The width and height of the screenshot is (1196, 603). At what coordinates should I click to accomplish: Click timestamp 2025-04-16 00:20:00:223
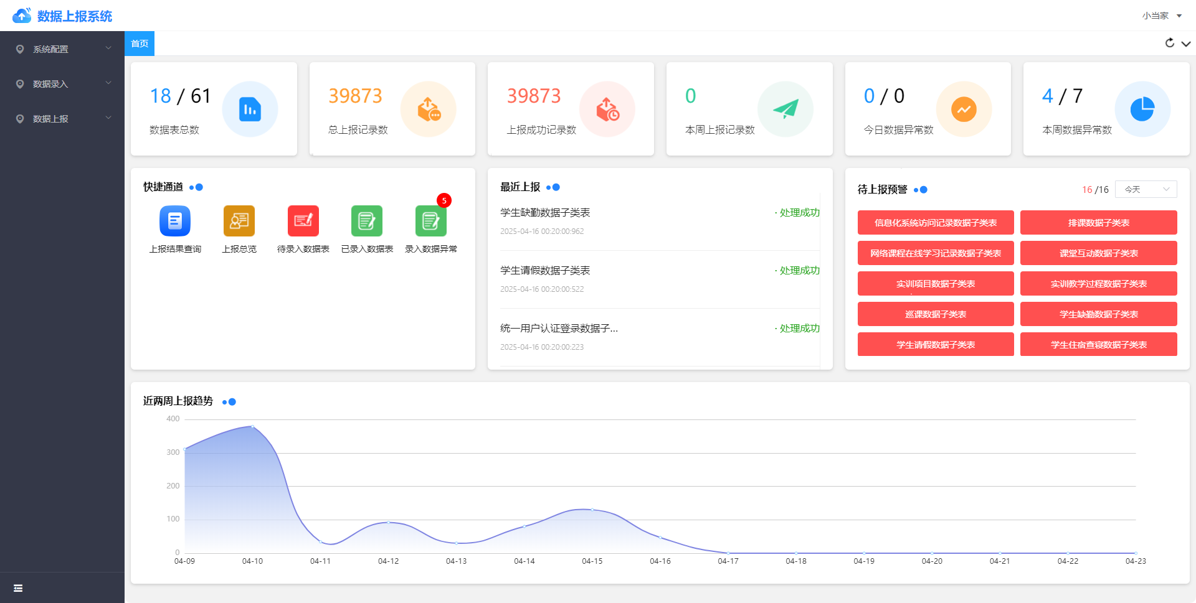coord(542,347)
